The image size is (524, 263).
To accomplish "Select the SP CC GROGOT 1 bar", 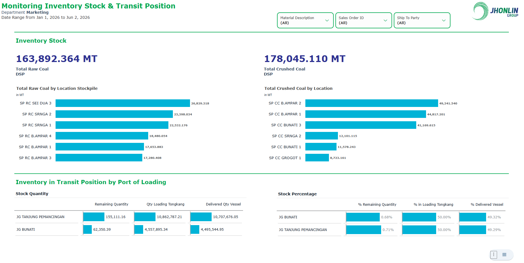I will pyautogui.click(x=317, y=158).
